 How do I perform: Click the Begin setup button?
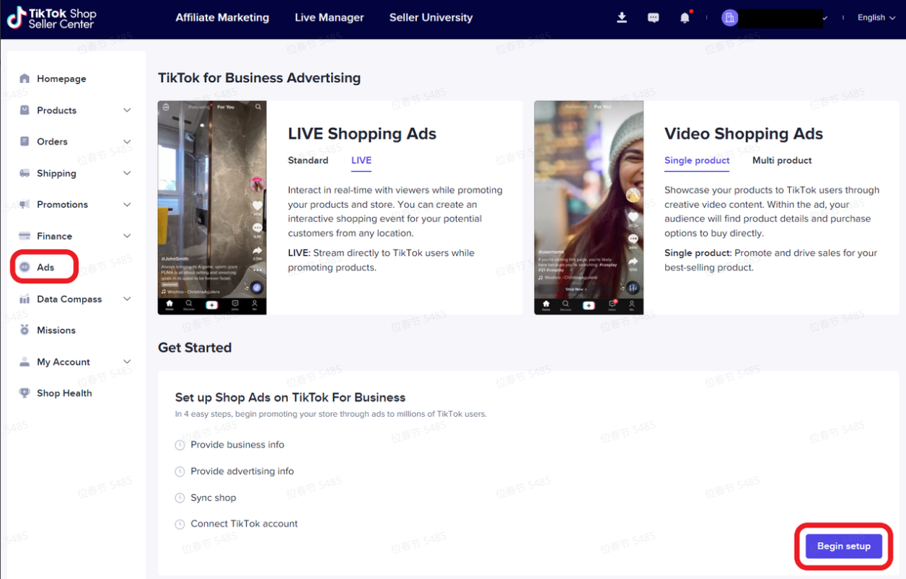click(844, 546)
